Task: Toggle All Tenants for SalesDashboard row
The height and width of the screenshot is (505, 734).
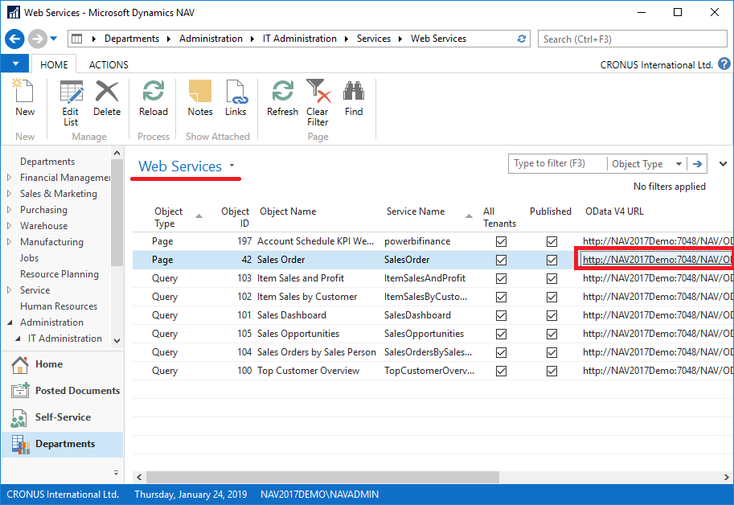Action: pyautogui.click(x=501, y=315)
